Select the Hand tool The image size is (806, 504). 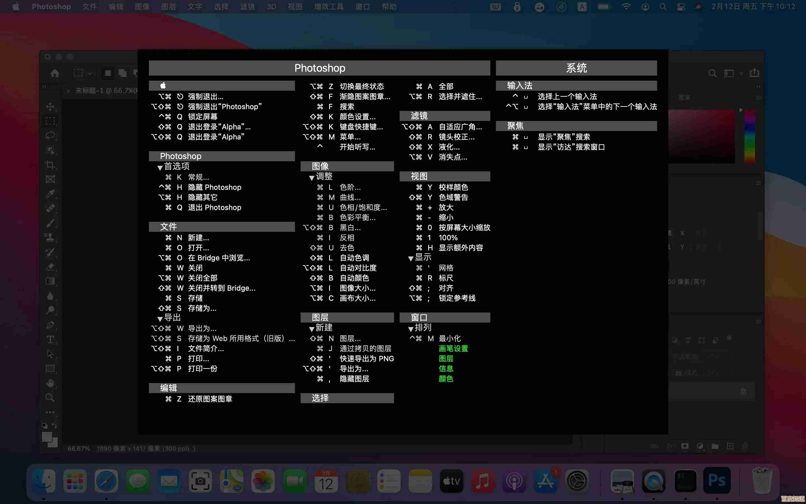point(50,383)
